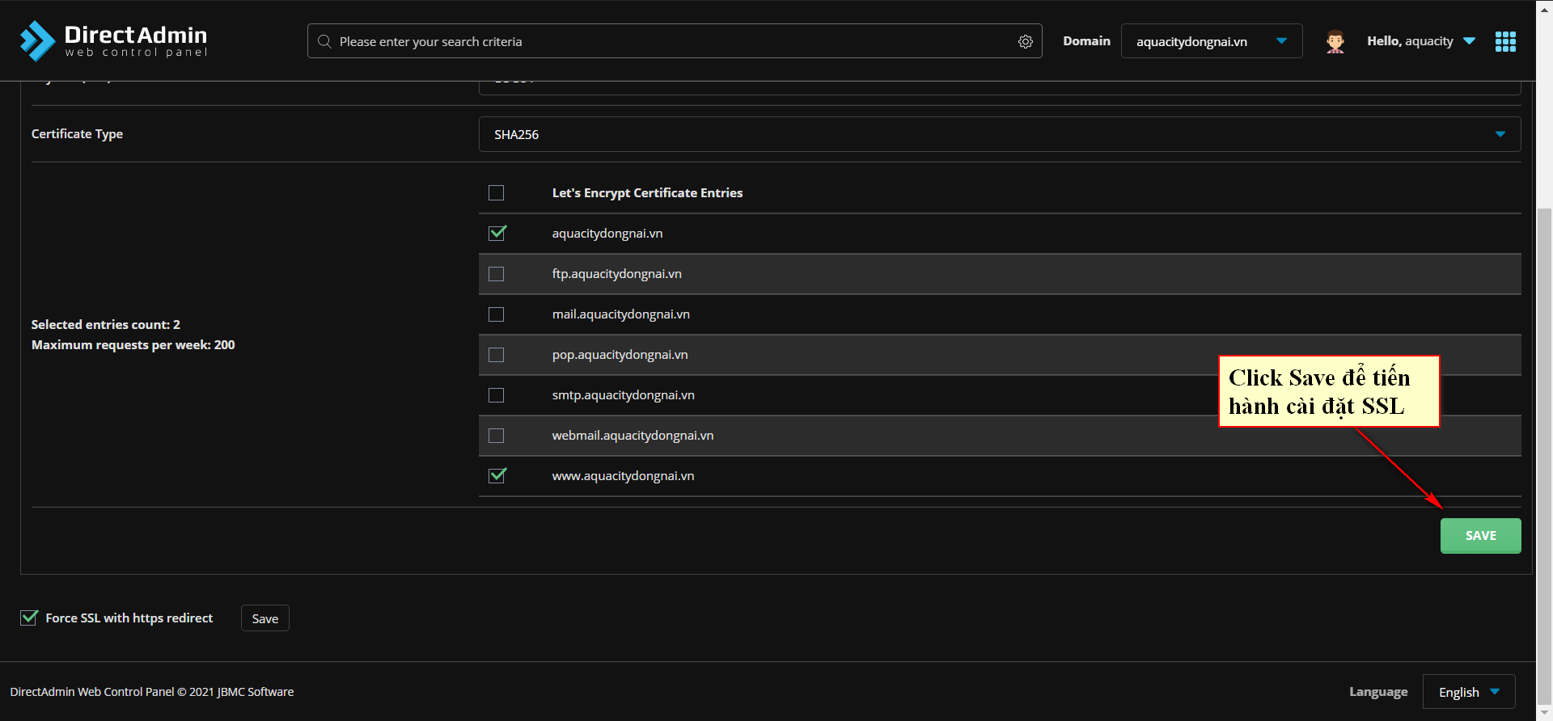1553x721 pixels.
Task: Click the green SAVE button
Action: click(1480, 536)
